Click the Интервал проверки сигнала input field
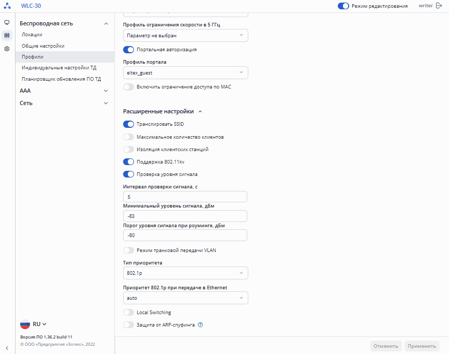449x354 pixels. (186, 197)
